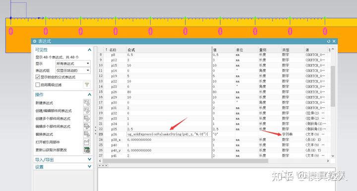Screen dimensions: 357x191
Task: Click the reset icon in 表达式 title bar
Action: tap(329, 41)
